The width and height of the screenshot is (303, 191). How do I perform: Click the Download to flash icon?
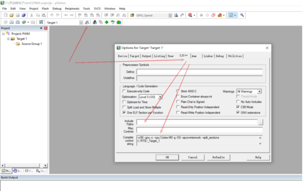click(41, 22)
